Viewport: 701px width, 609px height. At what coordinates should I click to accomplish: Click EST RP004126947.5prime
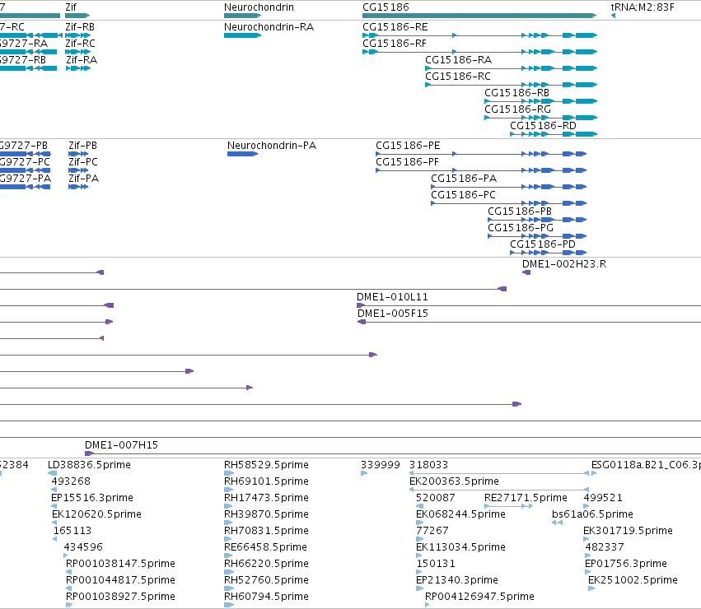point(479,597)
